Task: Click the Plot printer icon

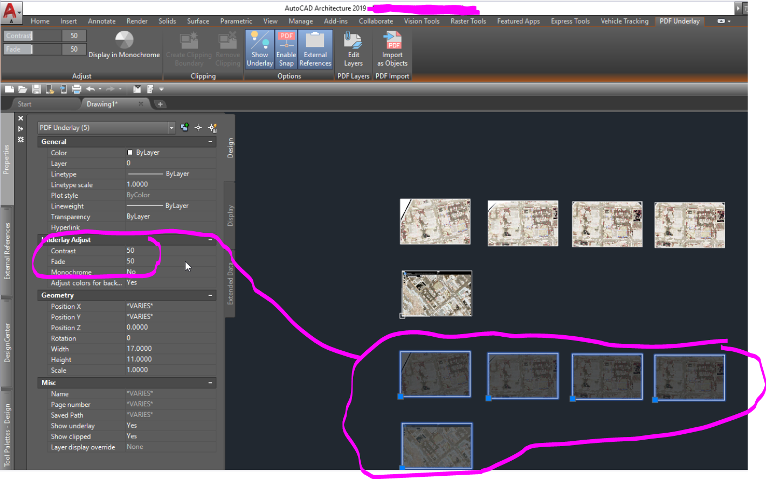Action: [77, 89]
